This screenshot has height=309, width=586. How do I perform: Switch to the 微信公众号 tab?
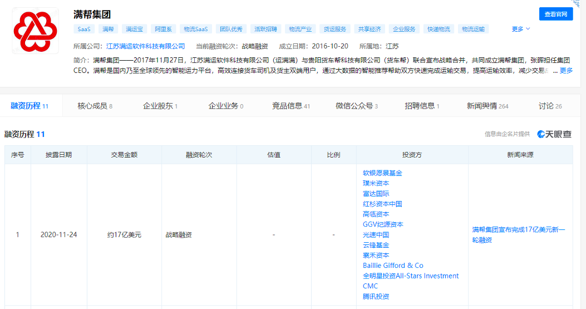[357, 106]
